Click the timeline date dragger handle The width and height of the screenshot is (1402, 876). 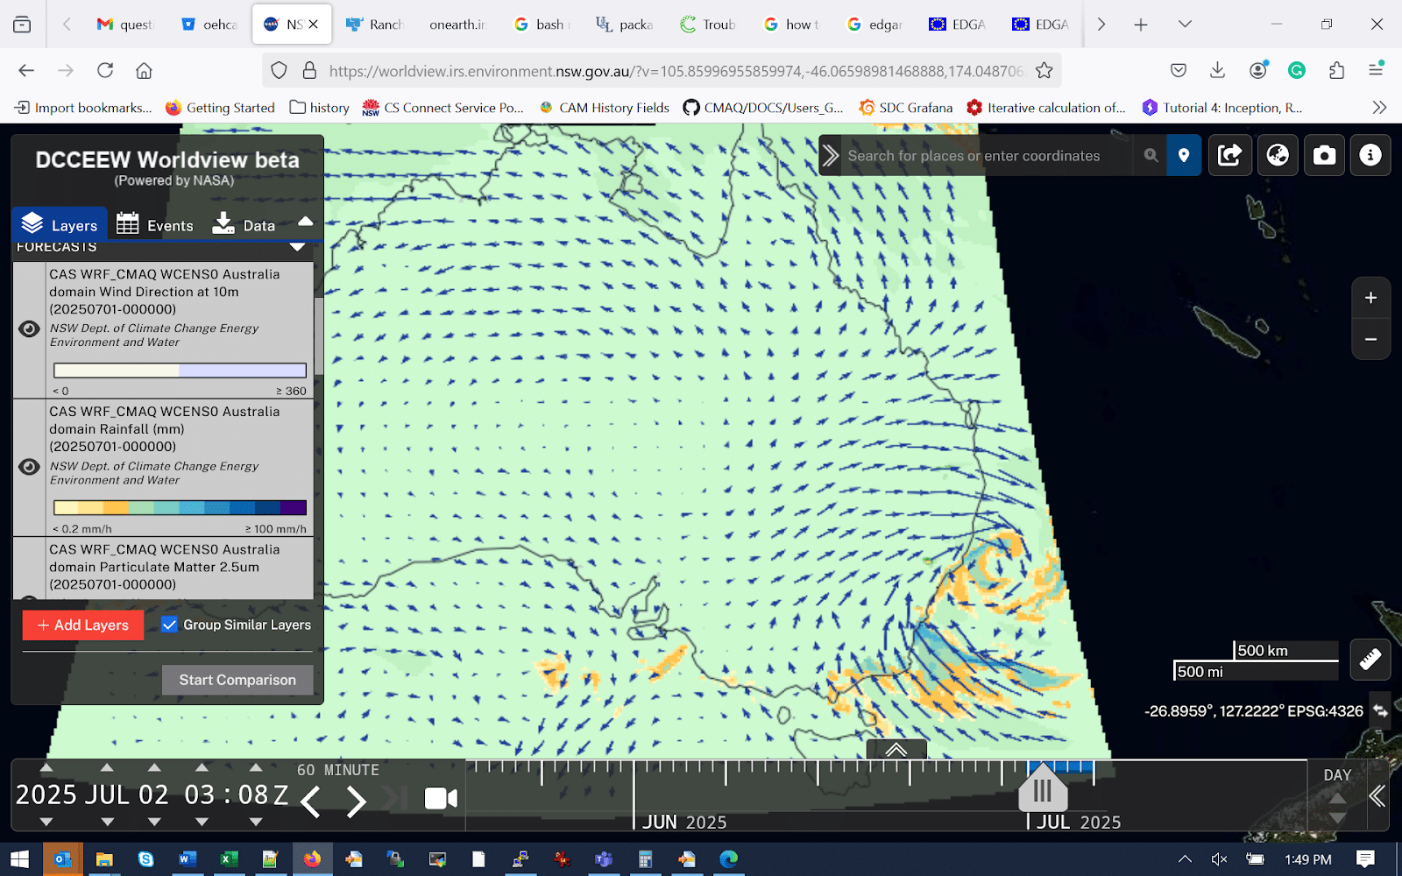(1043, 789)
